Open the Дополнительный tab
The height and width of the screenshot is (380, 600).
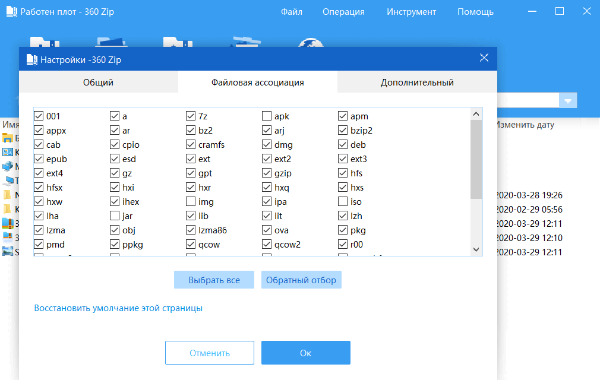[417, 82]
